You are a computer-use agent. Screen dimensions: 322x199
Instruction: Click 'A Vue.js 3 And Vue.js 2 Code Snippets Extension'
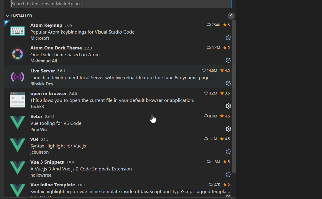pyautogui.click(x=81, y=169)
